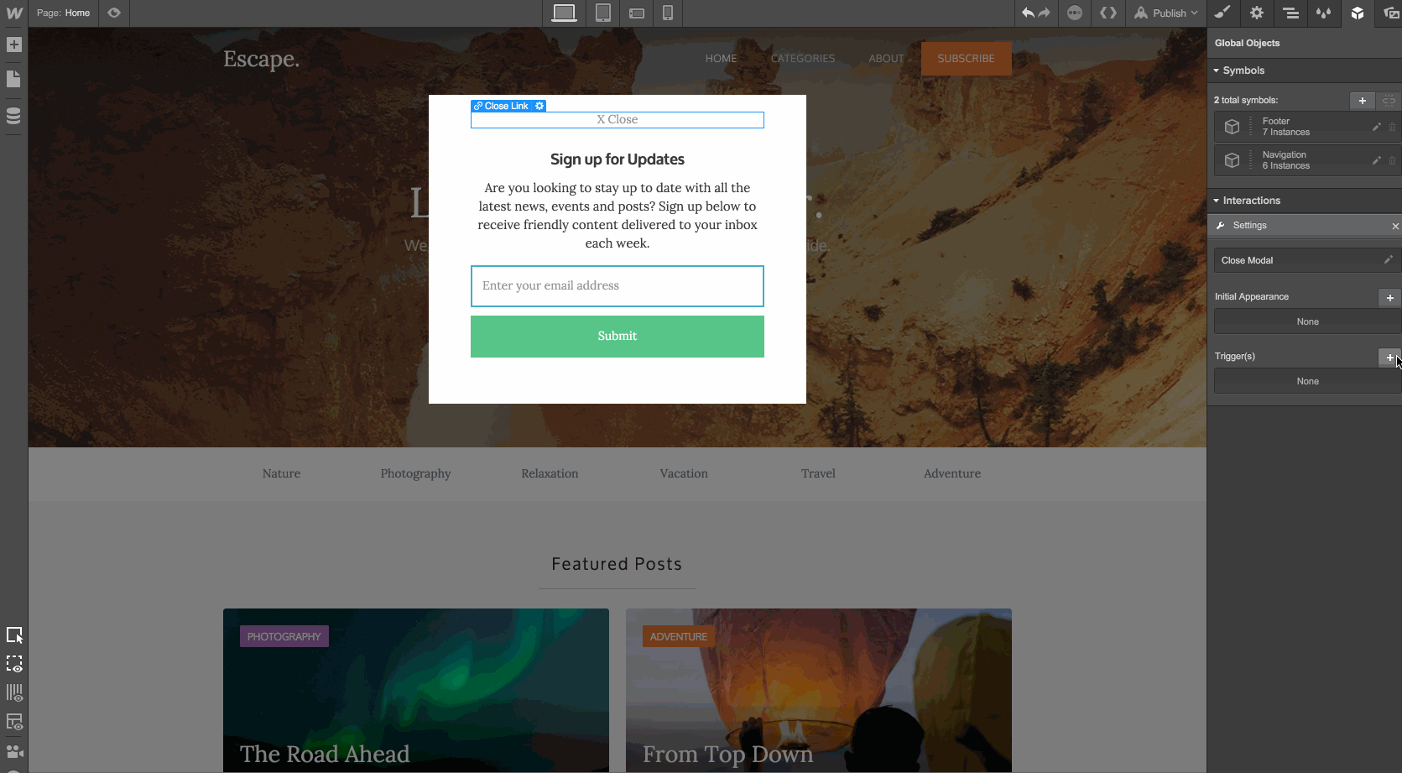
Task: Switch to element Settings gear tab
Action: (1257, 13)
